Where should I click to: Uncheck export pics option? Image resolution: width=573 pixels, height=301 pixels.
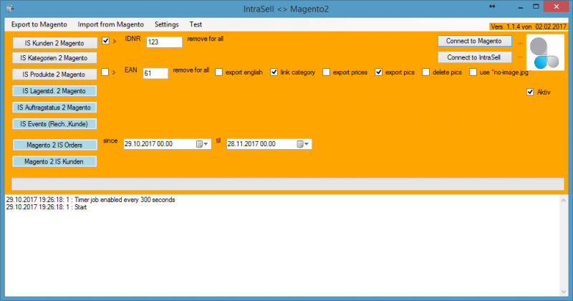tap(379, 72)
